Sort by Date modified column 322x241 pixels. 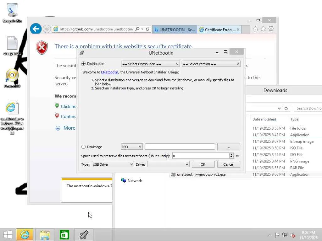click(x=264, y=119)
